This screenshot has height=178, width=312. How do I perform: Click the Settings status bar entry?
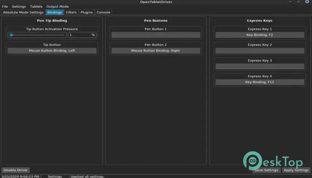(55, 176)
